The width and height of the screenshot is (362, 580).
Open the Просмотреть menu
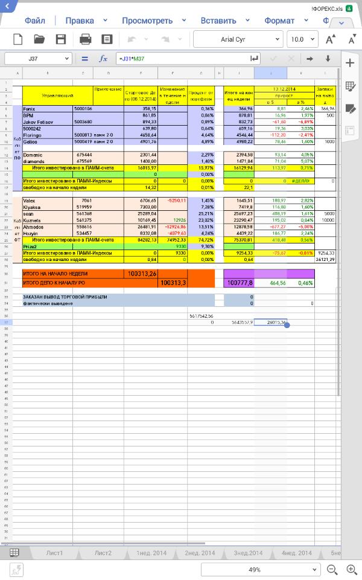pos(147,21)
